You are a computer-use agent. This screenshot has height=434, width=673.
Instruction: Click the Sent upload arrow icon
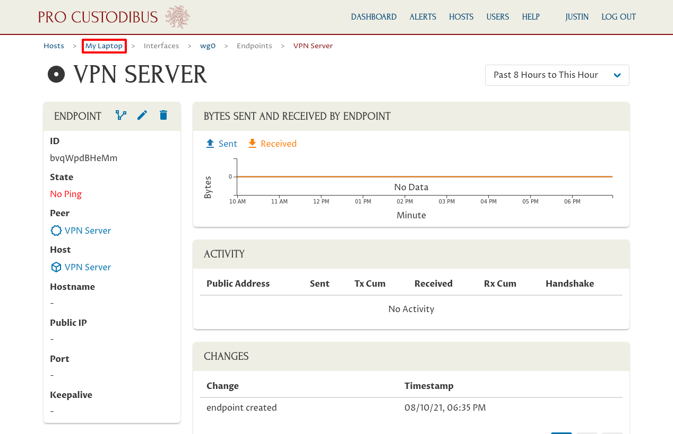click(x=210, y=144)
